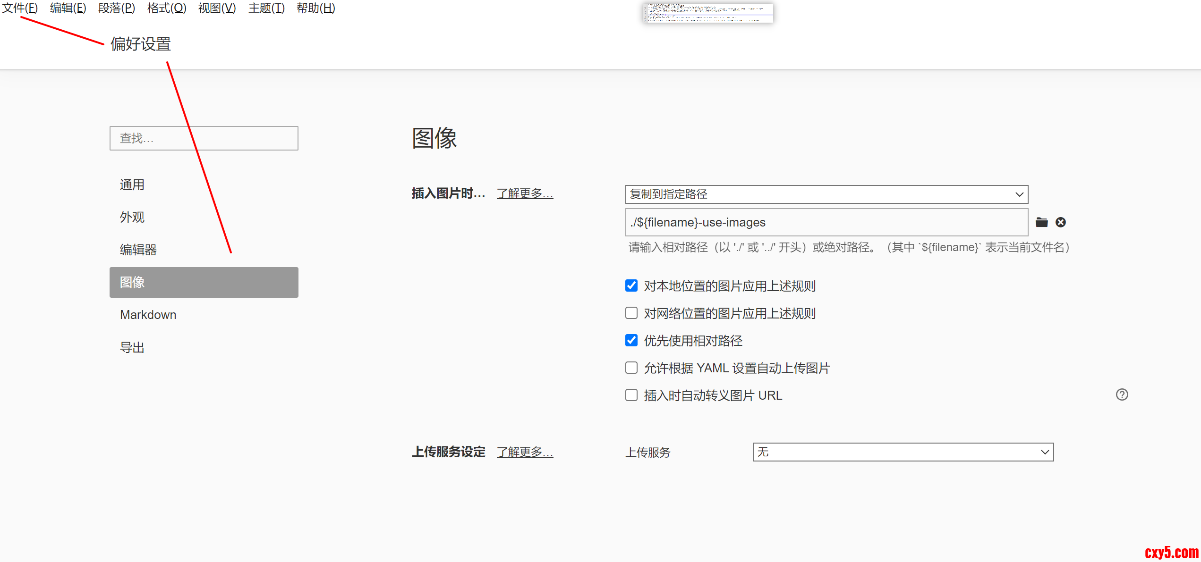
Task: Click the help question mark icon
Action: click(x=1122, y=394)
